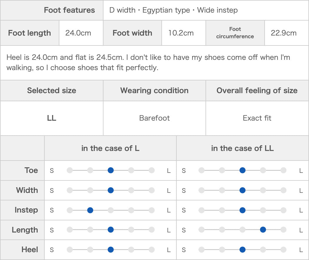
Task: Select second dot in LL Width row
Action: 222,190
